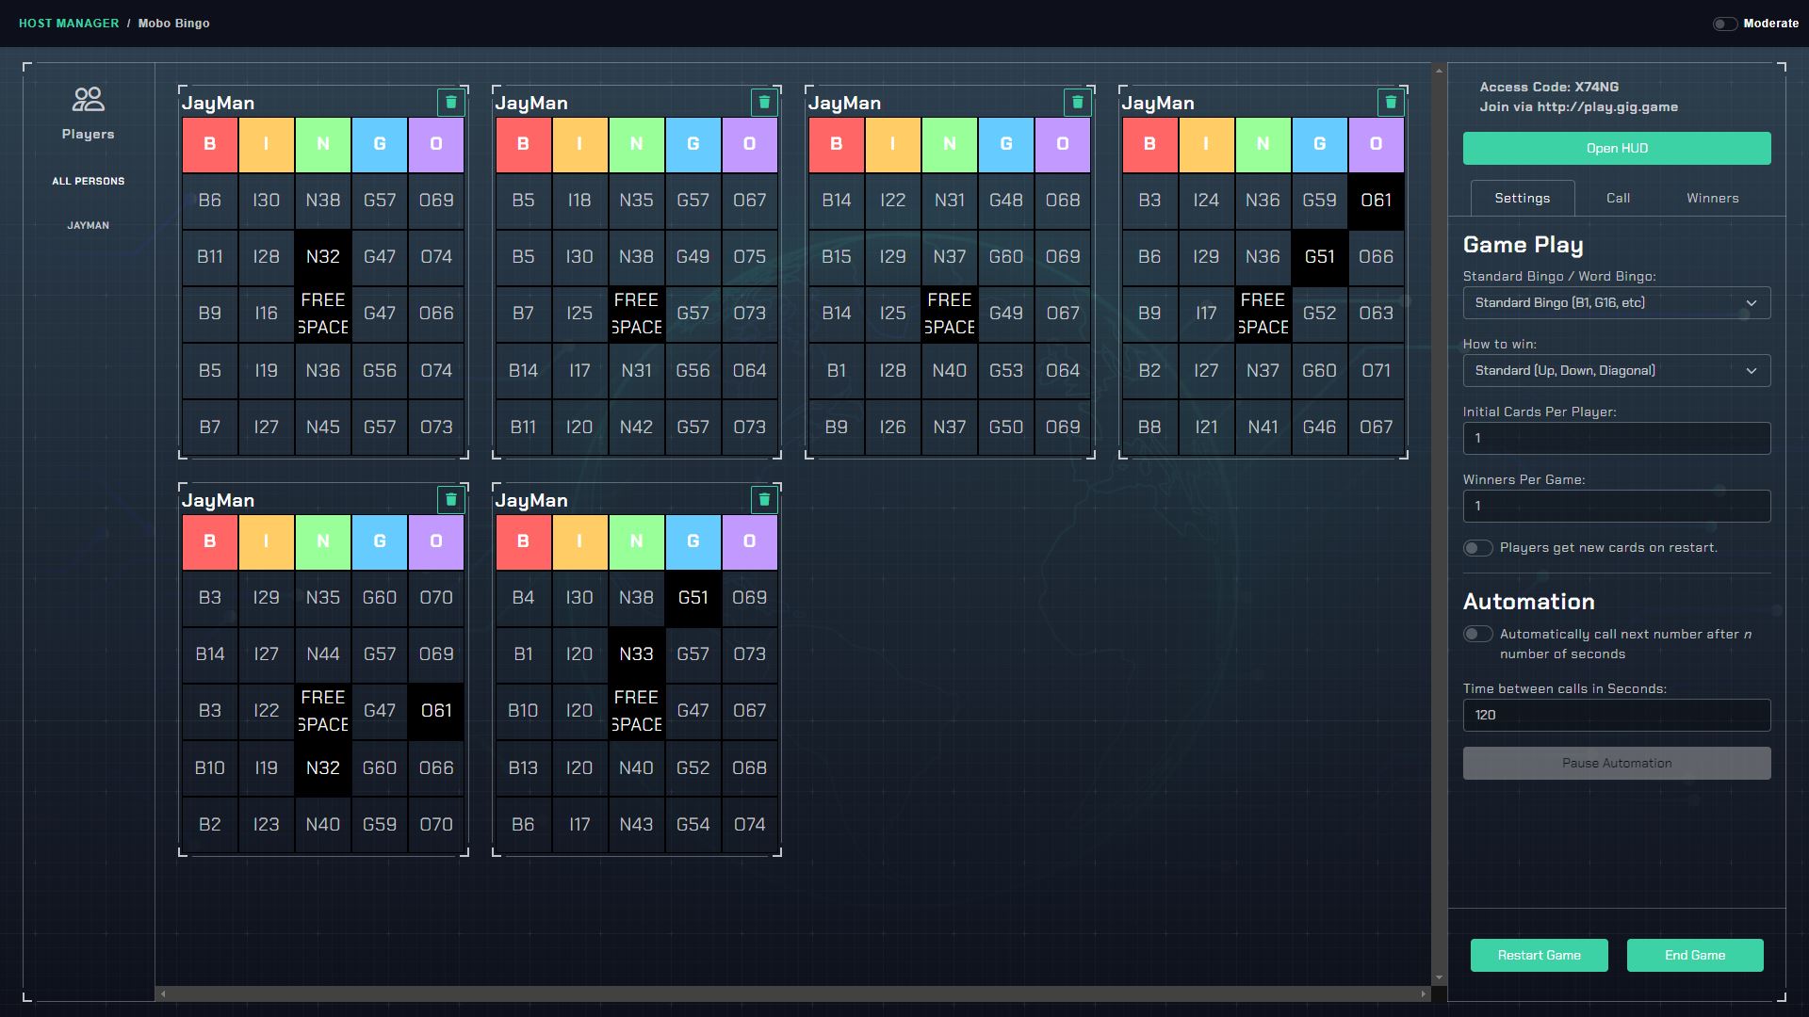Enable players get new cards on restart
The height and width of the screenshot is (1017, 1809).
pyautogui.click(x=1477, y=547)
